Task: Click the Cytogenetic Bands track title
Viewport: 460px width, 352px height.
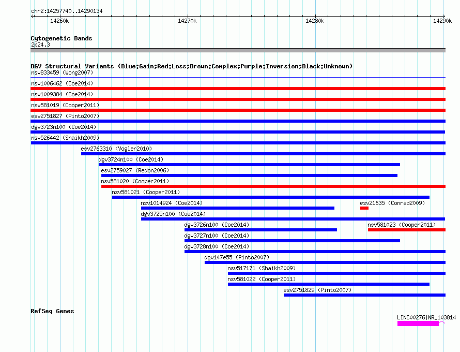Action: click(62, 38)
